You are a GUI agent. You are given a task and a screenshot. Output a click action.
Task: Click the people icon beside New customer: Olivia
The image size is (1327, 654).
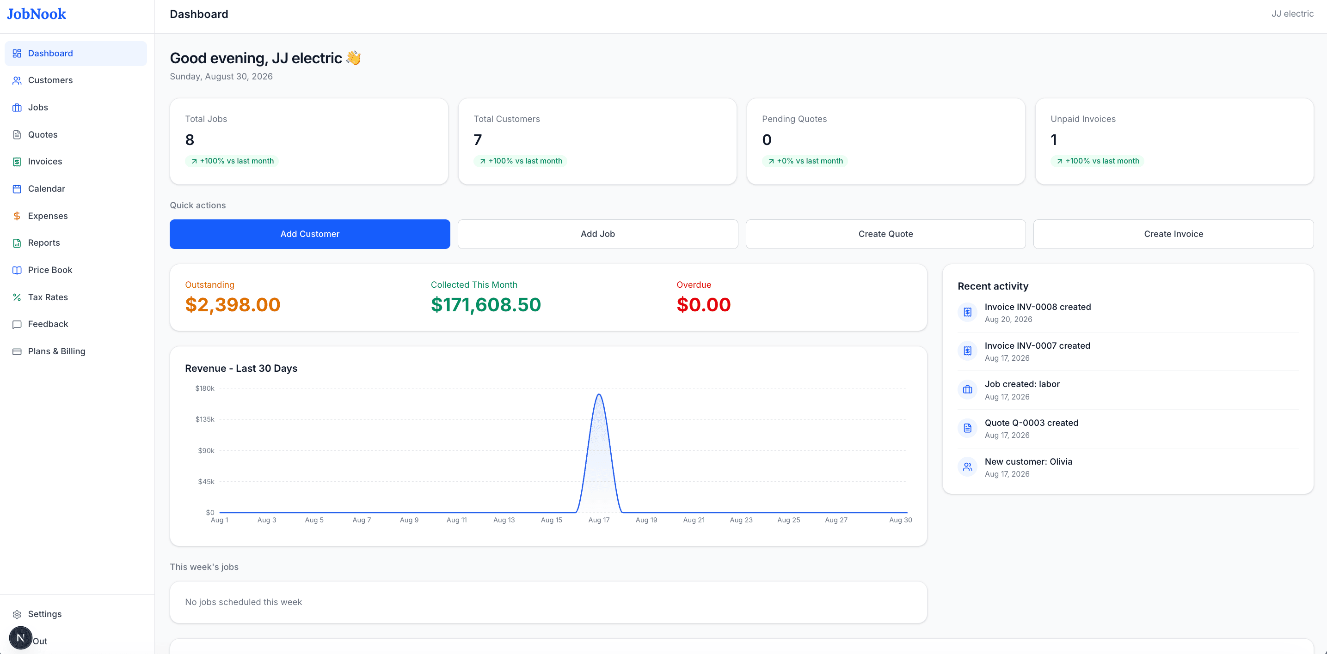coord(967,466)
